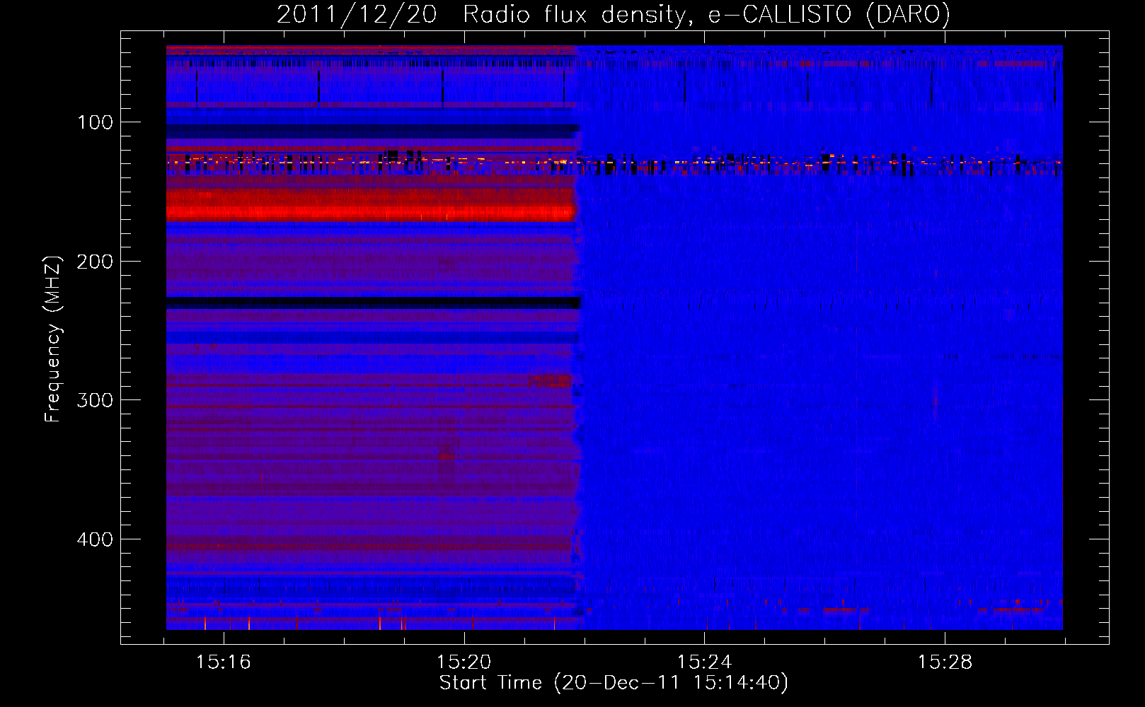This screenshot has width=1145, height=707.
Task: Click the '300' frequency tick label
Action: [95, 400]
